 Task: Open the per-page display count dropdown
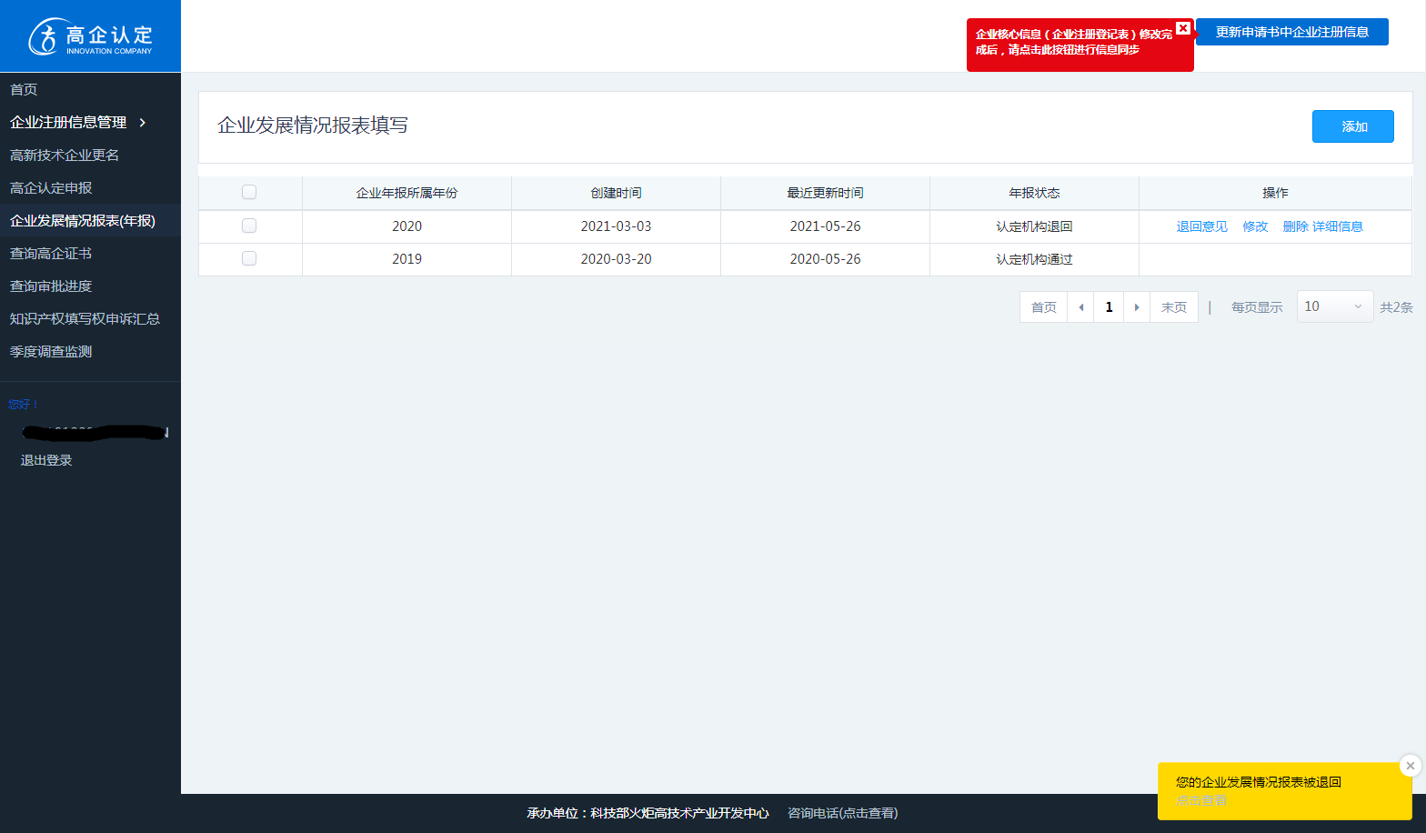[x=1334, y=306]
